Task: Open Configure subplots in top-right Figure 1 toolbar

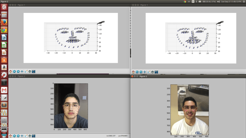Action: point(152,72)
